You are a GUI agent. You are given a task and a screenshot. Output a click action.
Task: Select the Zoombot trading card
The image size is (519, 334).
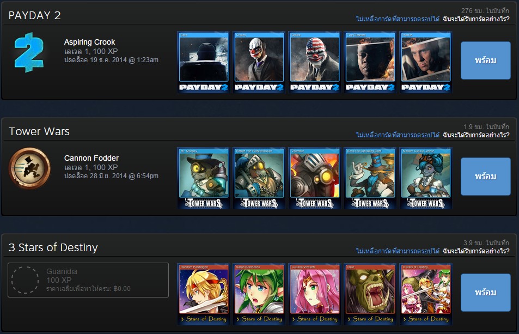click(315, 178)
